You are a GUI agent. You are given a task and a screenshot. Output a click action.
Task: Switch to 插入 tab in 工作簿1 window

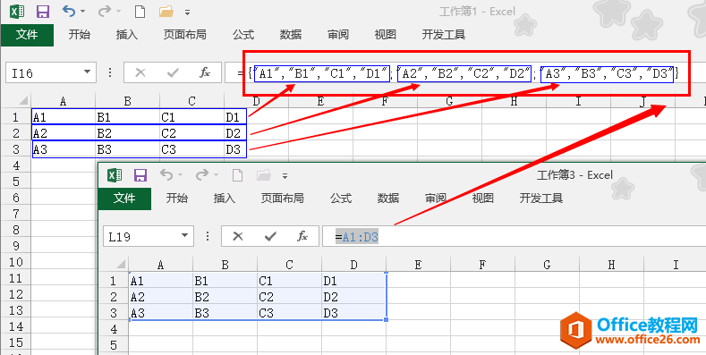coord(126,35)
